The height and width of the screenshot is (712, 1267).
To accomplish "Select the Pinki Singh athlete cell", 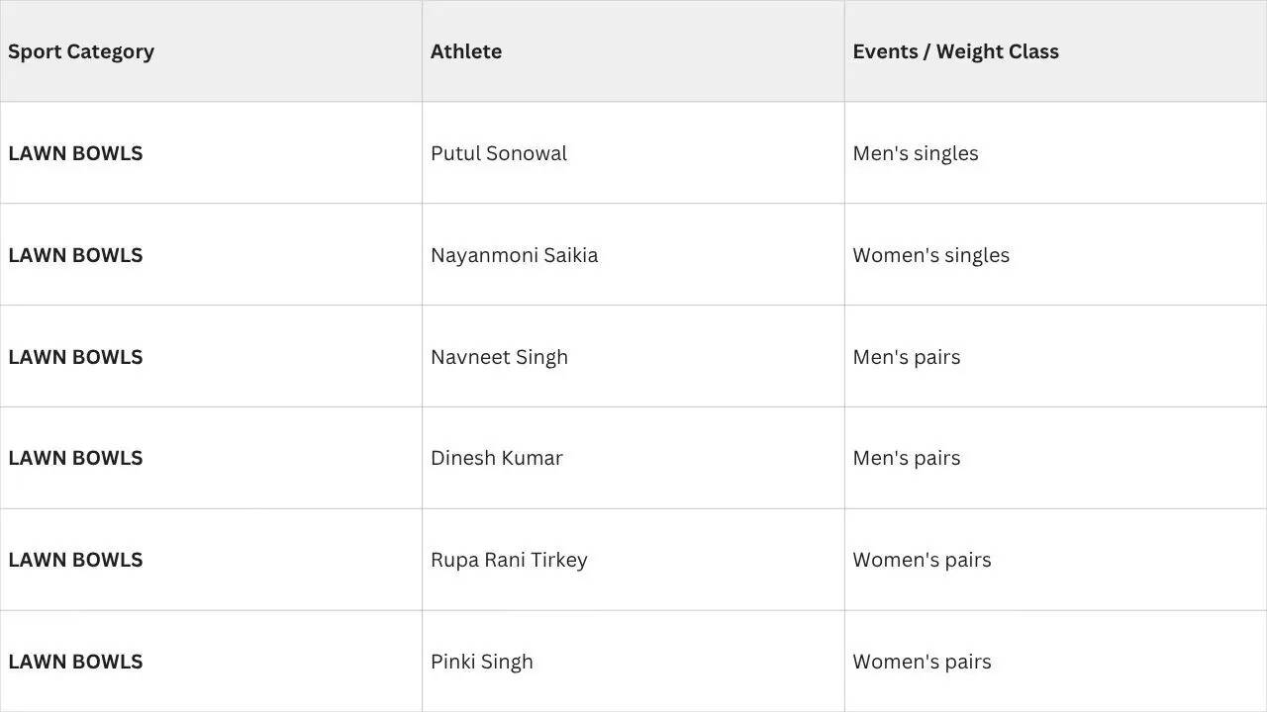I will 633,662.
